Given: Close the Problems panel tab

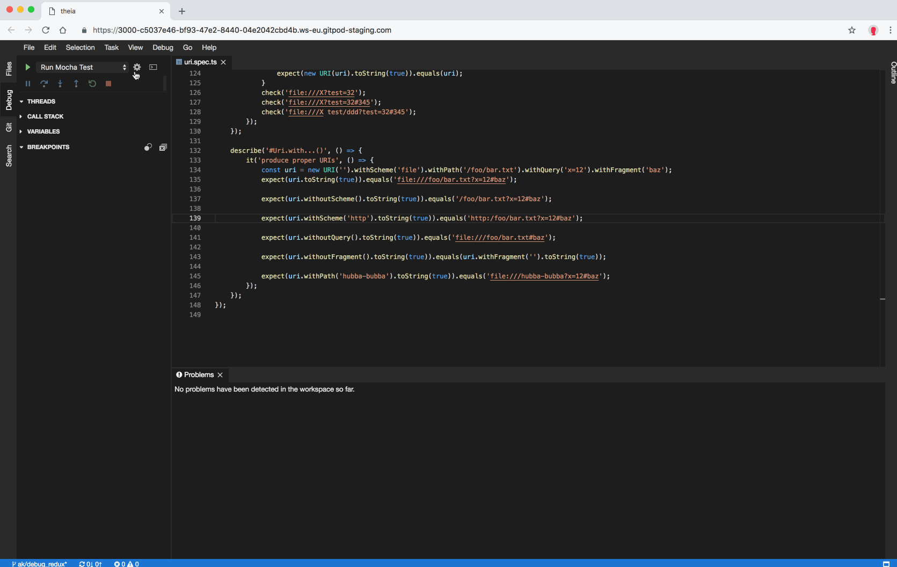Looking at the screenshot, I should pos(220,375).
